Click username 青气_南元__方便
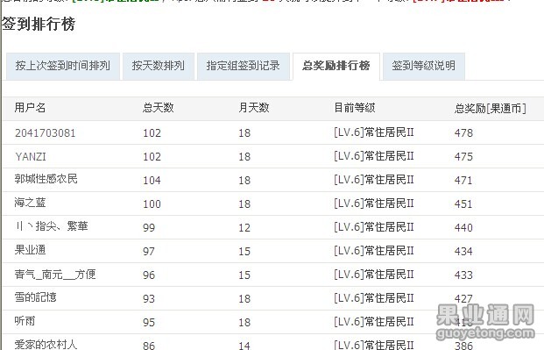The image size is (544, 350). (x=55, y=275)
